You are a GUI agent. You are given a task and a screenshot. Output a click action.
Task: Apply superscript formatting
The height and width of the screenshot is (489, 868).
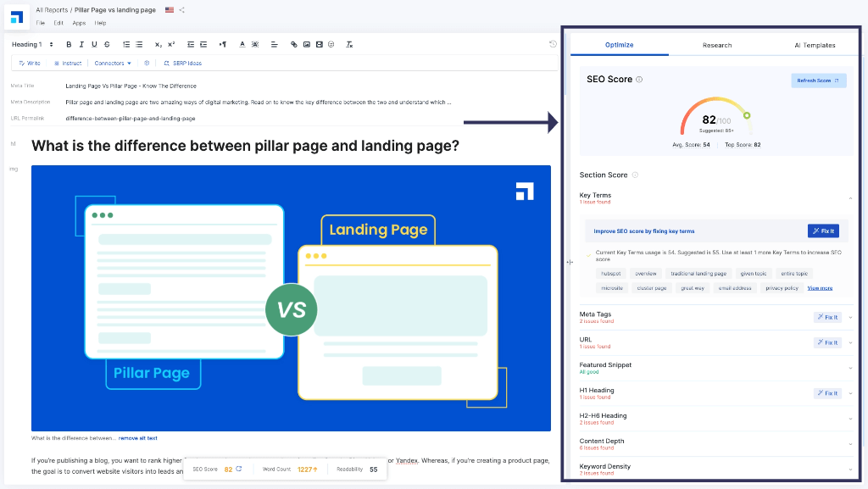click(171, 45)
